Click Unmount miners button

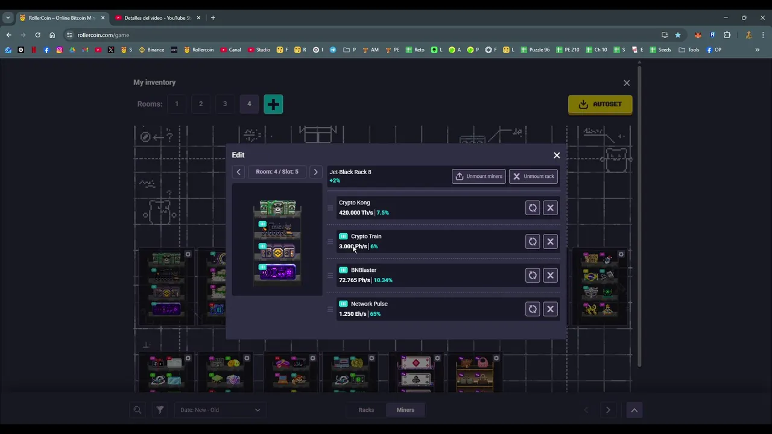pos(479,176)
